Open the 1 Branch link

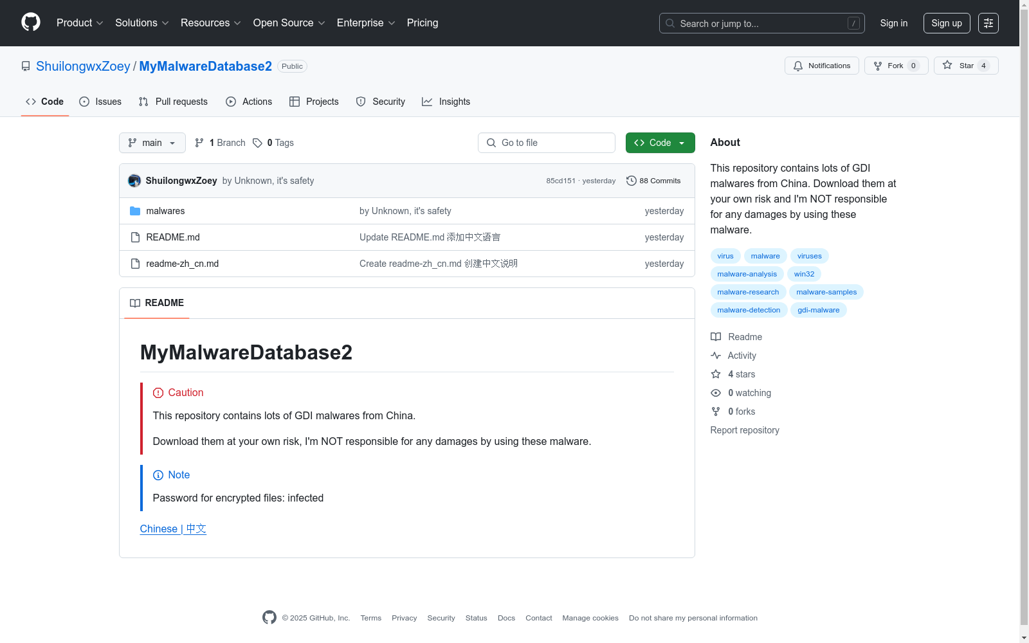click(x=220, y=143)
